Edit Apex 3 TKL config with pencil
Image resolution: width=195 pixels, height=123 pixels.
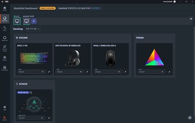point(49,72)
